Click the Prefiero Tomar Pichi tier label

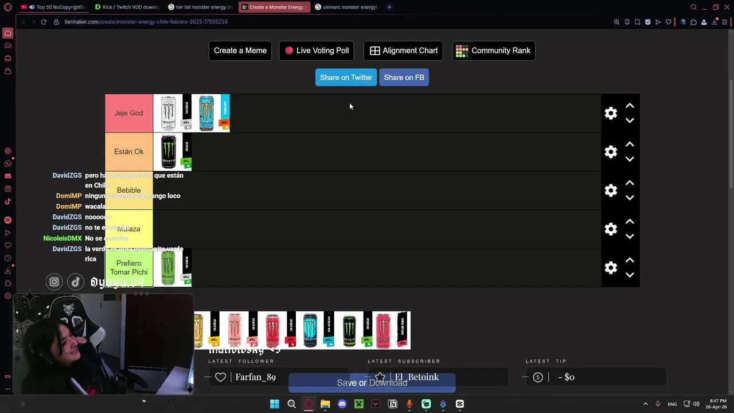point(128,267)
